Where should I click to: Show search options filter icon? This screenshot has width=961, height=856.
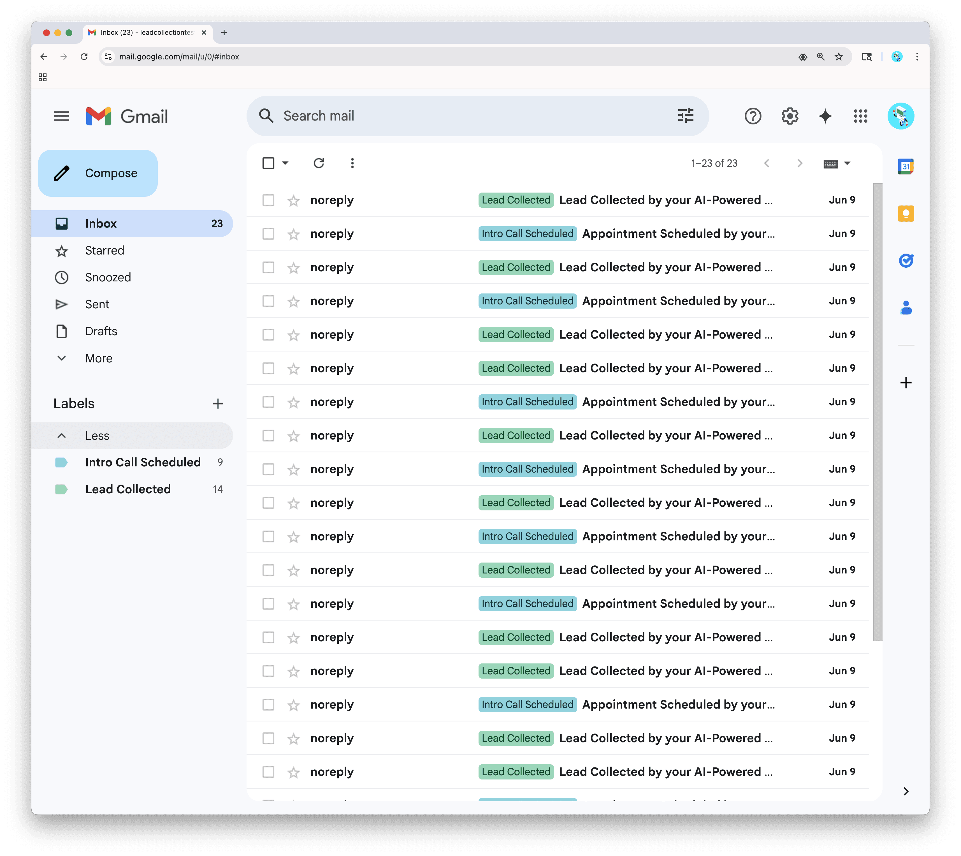click(x=686, y=116)
